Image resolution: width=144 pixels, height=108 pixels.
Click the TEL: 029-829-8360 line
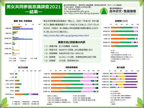(x=72, y=9)
